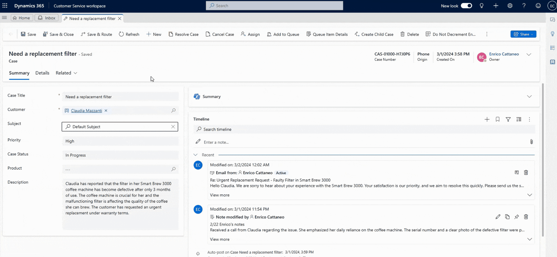This screenshot has height=257, width=557.
Task: Pin the note modified by Enrico Cattaneo
Action: coord(517,217)
